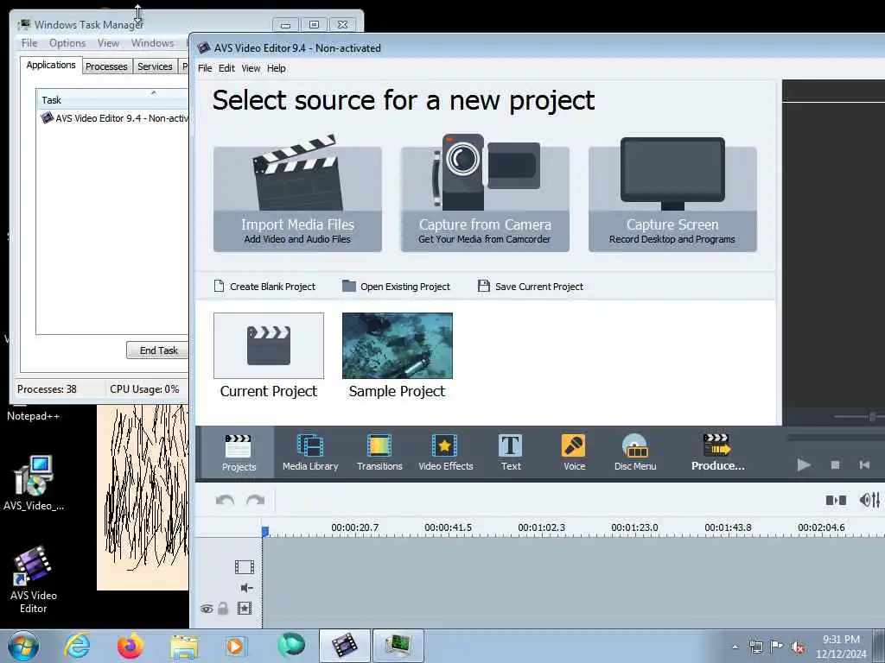Click the timeline playhead marker
This screenshot has height=663, width=885.
click(265, 531)
